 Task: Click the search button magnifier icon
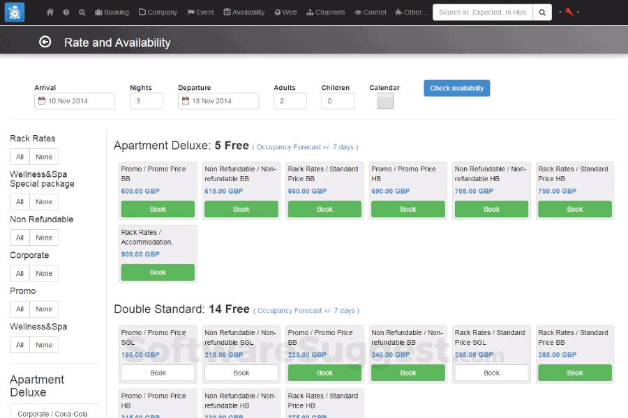[542, 13]
